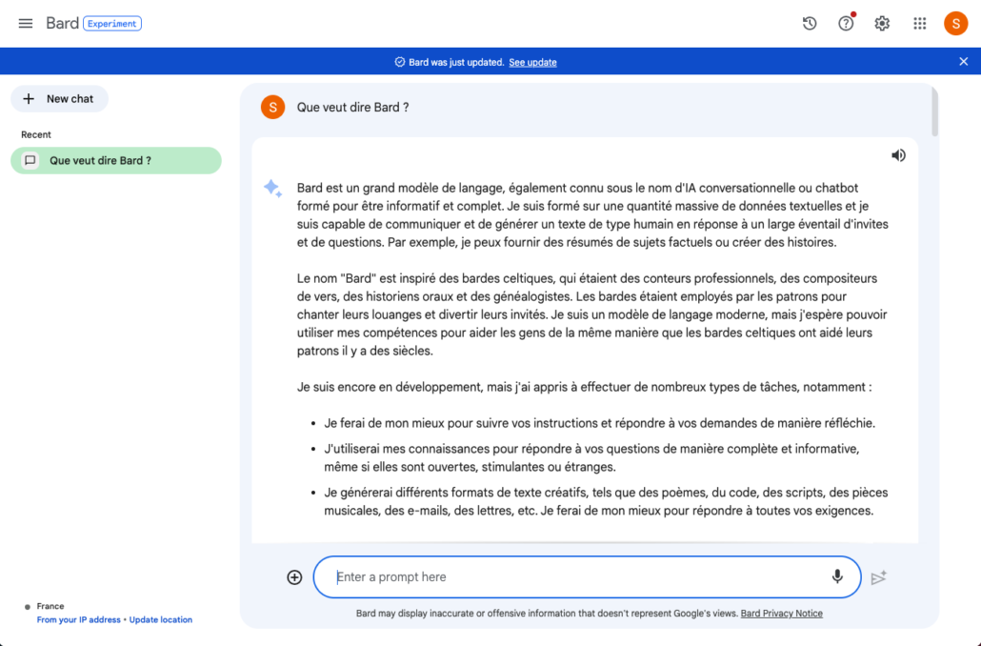This screenshot has width=981, height=646.
Task: Dismiss the blue update banner
Action: 964,61
